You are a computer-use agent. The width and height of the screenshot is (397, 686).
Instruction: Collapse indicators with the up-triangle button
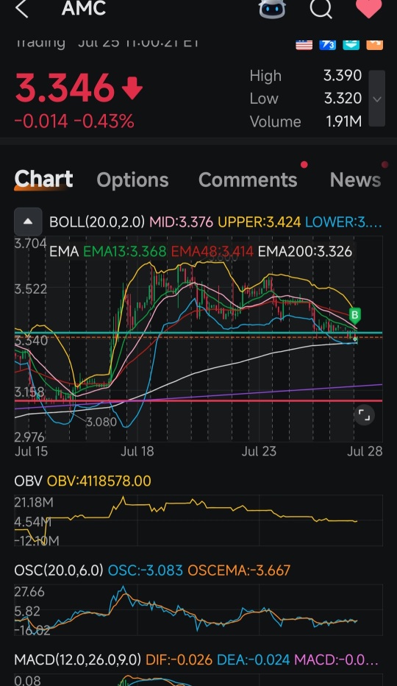pos(28,222)
